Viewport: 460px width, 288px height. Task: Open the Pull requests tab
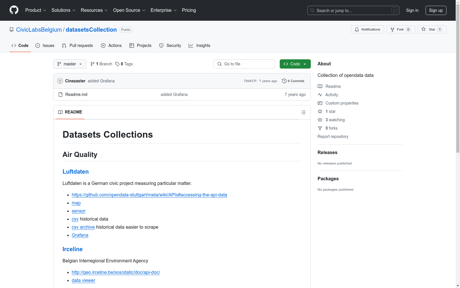point(77,46)
